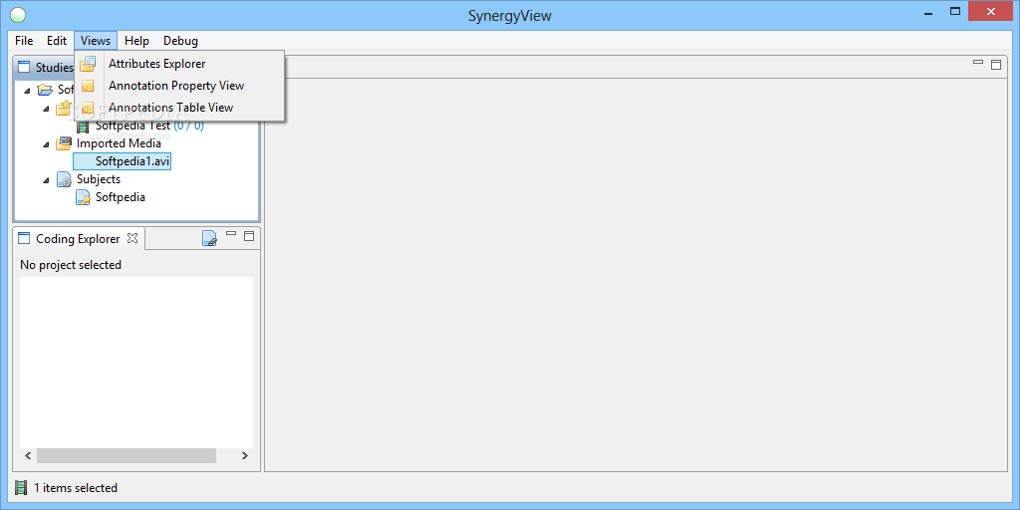The height and width of the screenshot is (510, 1020).
Task: Select the Softpedia subject item
Action: click(121, 197)
